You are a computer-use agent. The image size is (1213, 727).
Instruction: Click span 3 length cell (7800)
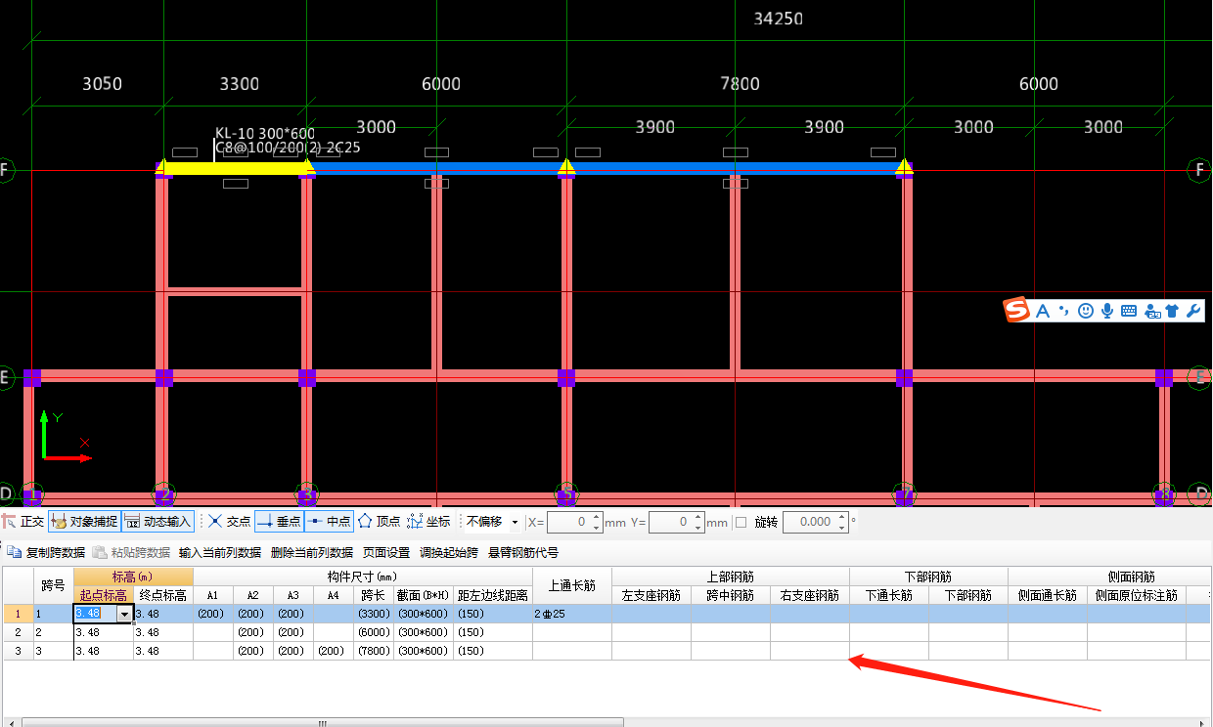pyautogui.click(x=374, y=651)
